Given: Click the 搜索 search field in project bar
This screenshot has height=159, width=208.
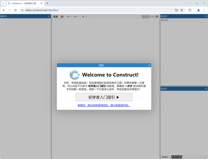Looking at the screenshot, I should pyautogui.click(x=184, y=20).
